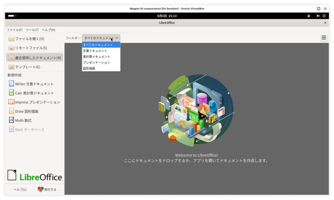Viewport: 334px width, 200px height.
Task: Click the あ input method indicator
Action: (309, 16)
